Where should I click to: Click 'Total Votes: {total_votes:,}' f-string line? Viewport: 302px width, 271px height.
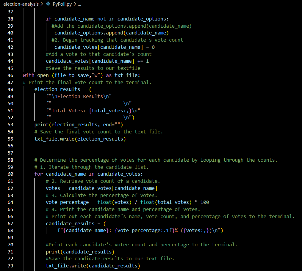click(x=93, y=111)
